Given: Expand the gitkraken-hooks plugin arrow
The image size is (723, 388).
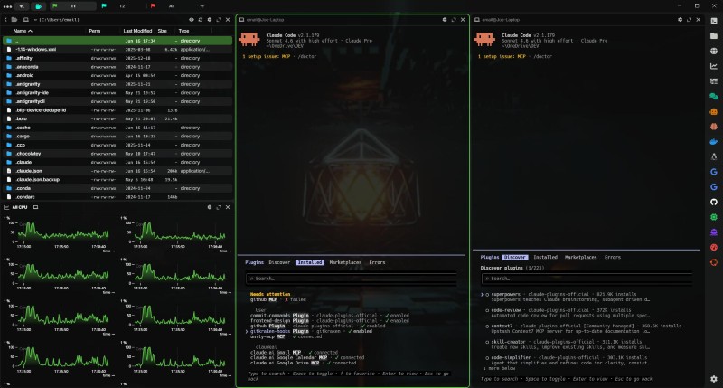Looking at the screenshot, I should 247,331.
